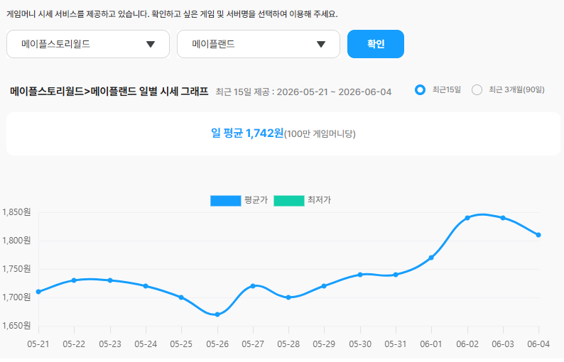
Task: Click the 05-29 data point on the chart
Action: 324,286
